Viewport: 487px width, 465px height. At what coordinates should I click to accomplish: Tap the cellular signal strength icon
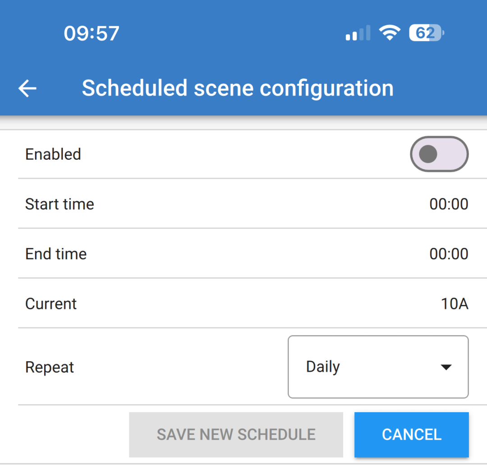point(358,33)
